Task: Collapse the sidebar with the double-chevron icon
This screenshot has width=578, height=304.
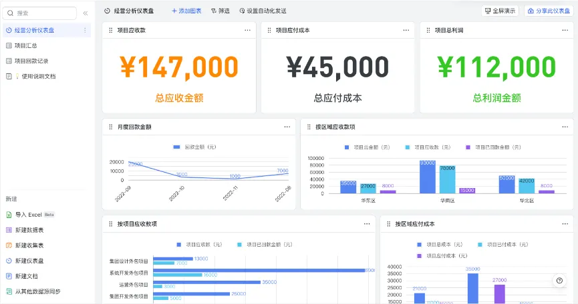Action: click(x=85, y=13)
